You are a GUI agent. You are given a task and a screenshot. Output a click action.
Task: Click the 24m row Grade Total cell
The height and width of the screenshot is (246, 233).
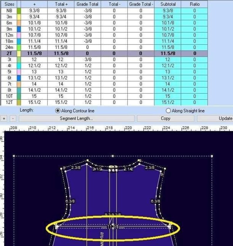tap(87, 47)
